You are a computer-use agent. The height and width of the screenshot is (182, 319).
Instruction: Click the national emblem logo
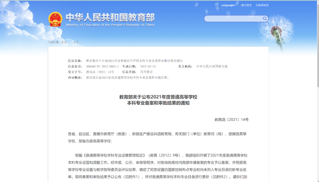tap(55, 18)
